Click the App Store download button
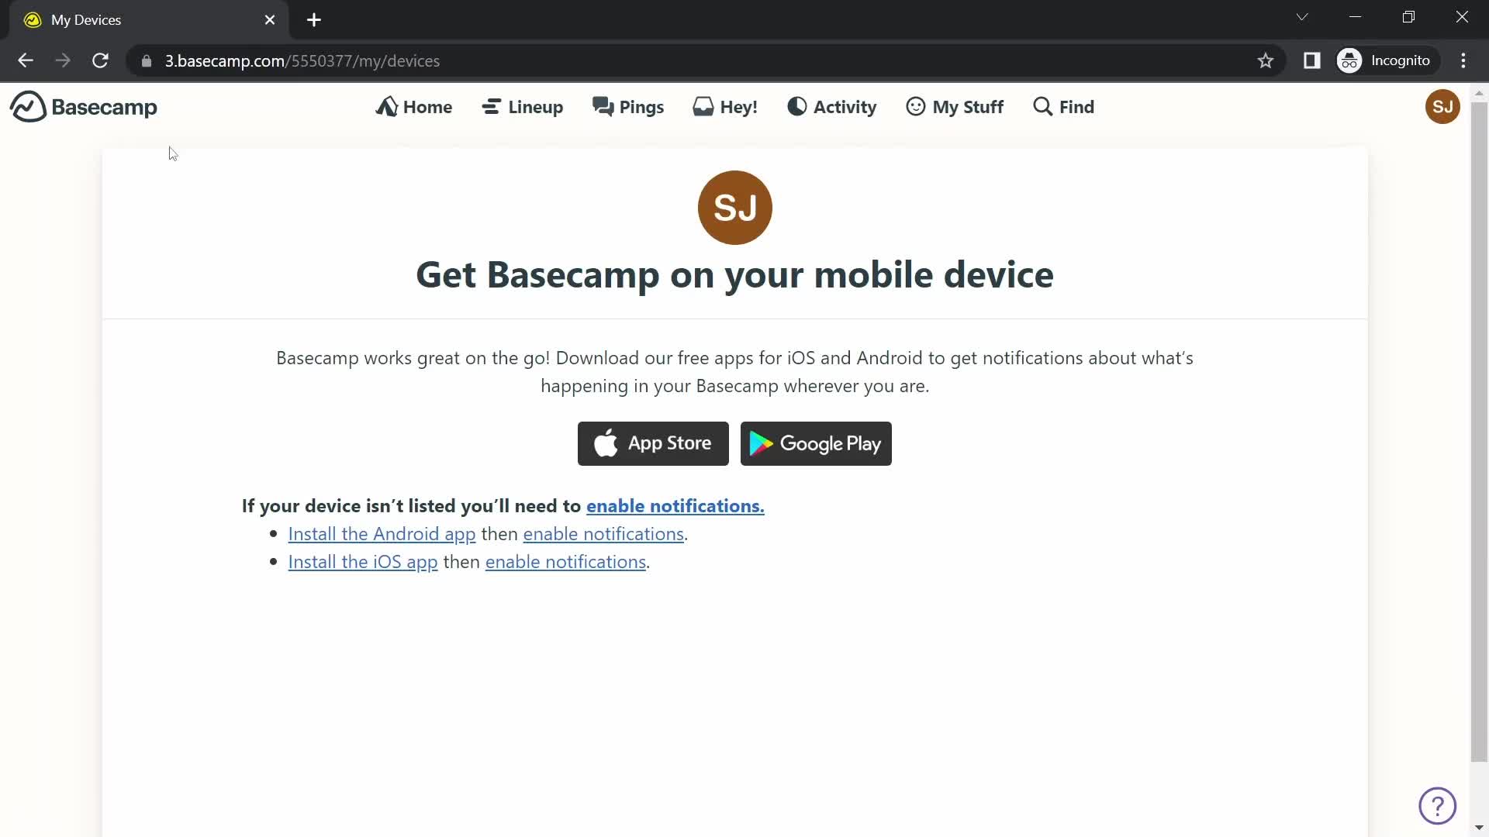Image resolution: width=1489 pixels, height=837 pixels. 654,443
